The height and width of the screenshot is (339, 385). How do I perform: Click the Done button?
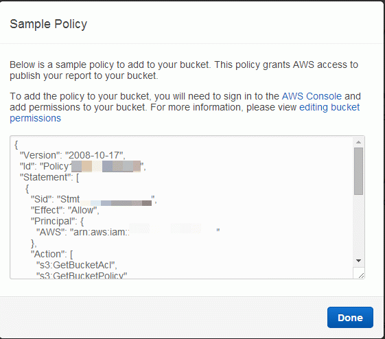pos(350,318)
